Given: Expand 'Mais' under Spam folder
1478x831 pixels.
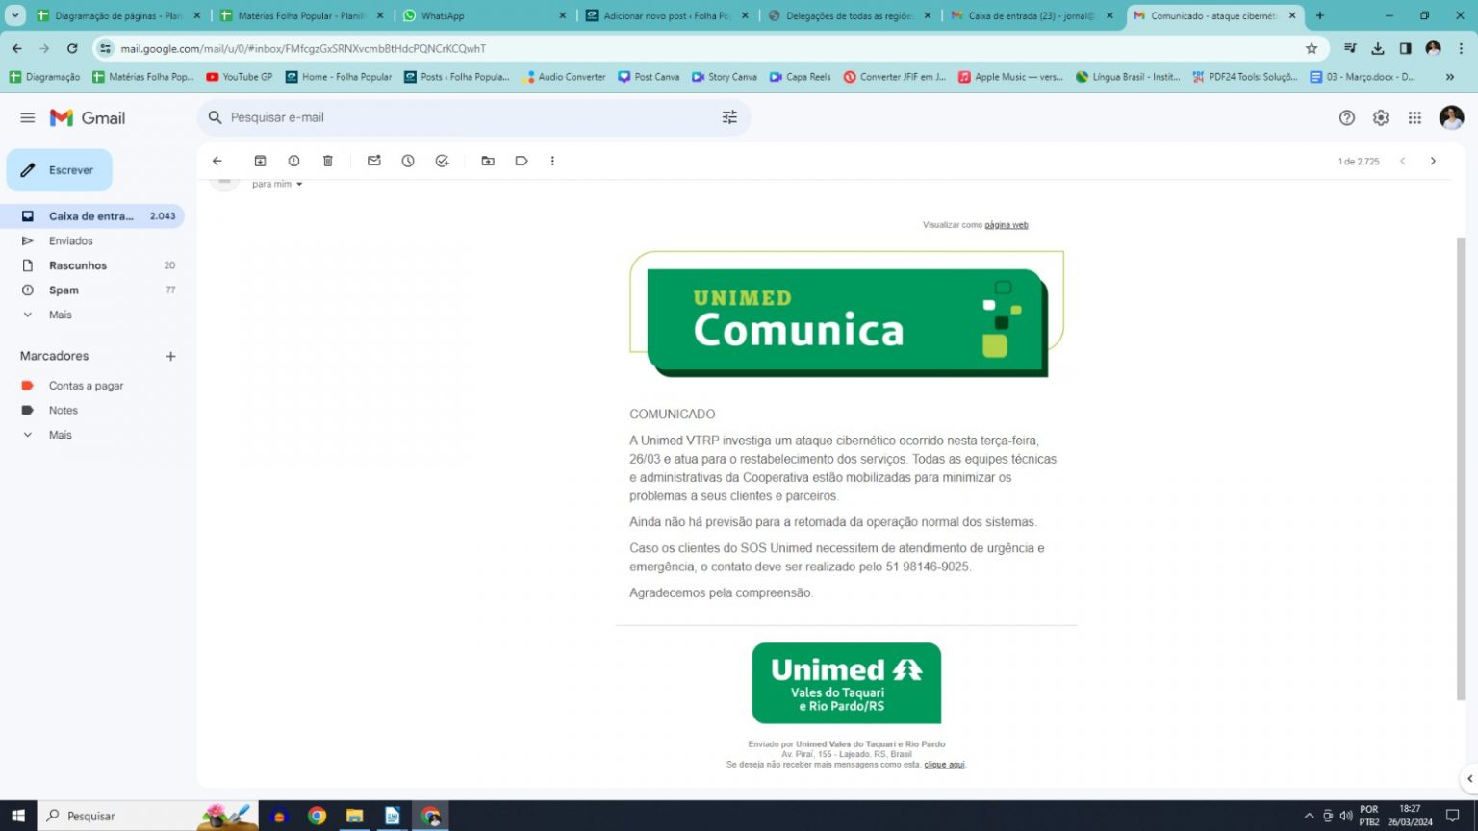Looking at the screenshot, I should tap(60, 315).
